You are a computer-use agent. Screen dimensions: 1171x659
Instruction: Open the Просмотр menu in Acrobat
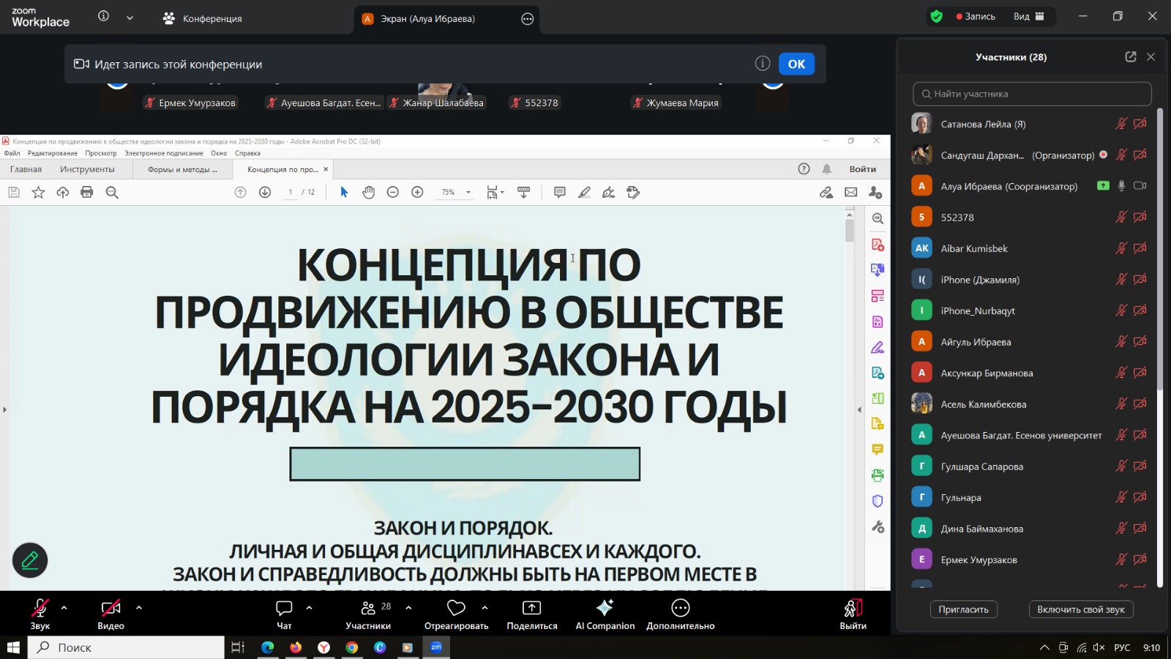pos(101,153)
